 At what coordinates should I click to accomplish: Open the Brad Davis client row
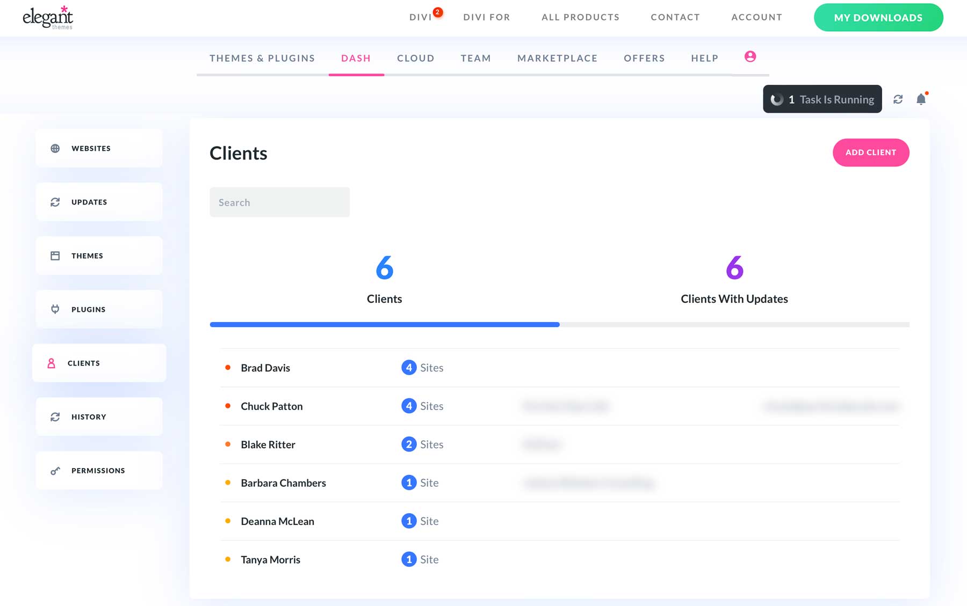[x=560, y=368]
